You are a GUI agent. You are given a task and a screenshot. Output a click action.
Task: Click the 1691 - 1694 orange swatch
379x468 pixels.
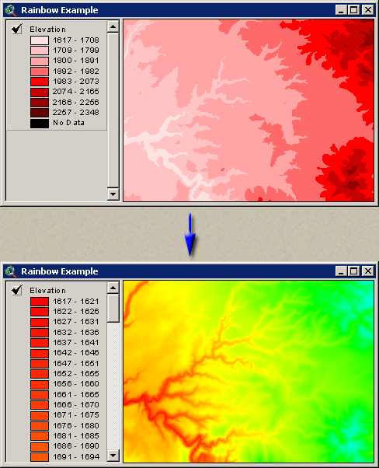(x=40, y=457)
